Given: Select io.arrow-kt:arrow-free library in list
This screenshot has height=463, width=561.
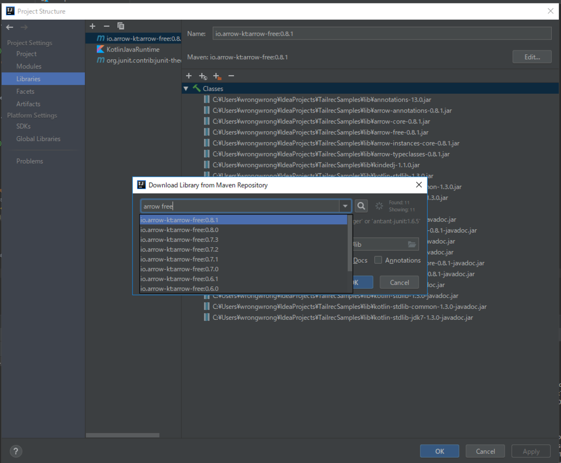Looking at the screenshot, I should tap(133, 38).
